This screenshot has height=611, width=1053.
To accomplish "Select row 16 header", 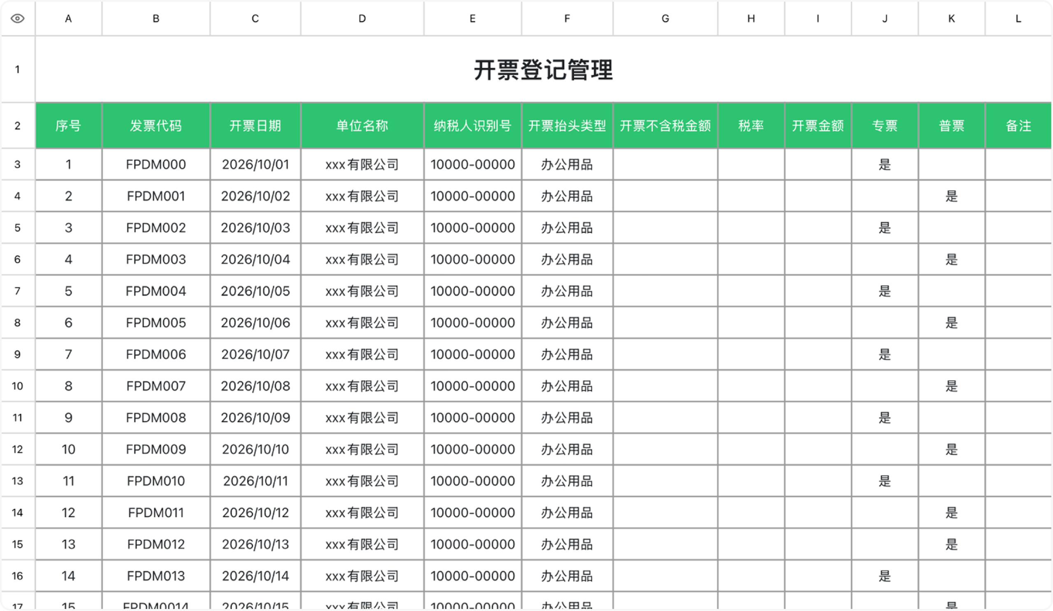I will (x=18, y=576).
